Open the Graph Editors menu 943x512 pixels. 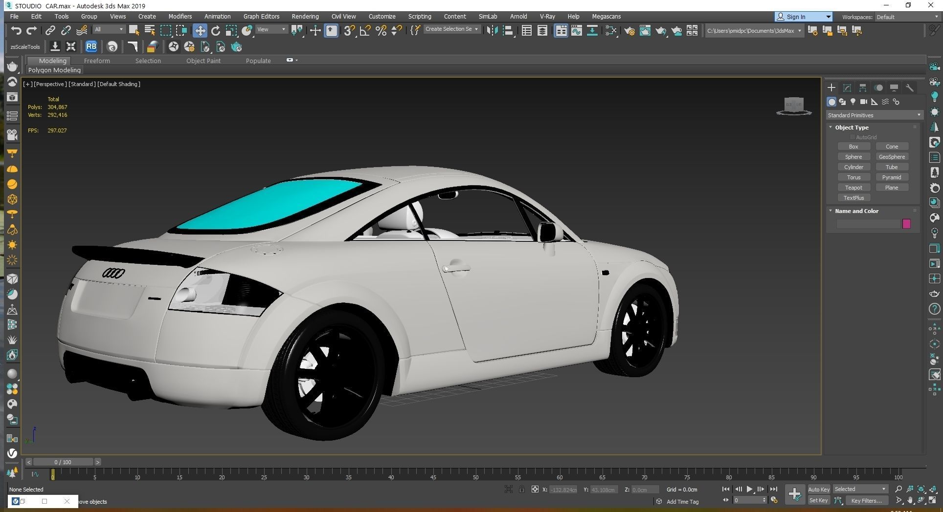tap(261, 17)
